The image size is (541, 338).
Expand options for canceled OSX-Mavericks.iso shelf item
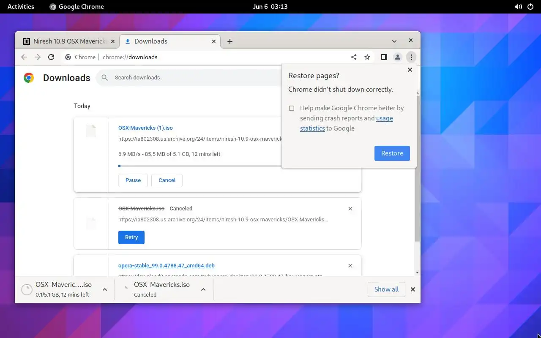tap(203, 289)
